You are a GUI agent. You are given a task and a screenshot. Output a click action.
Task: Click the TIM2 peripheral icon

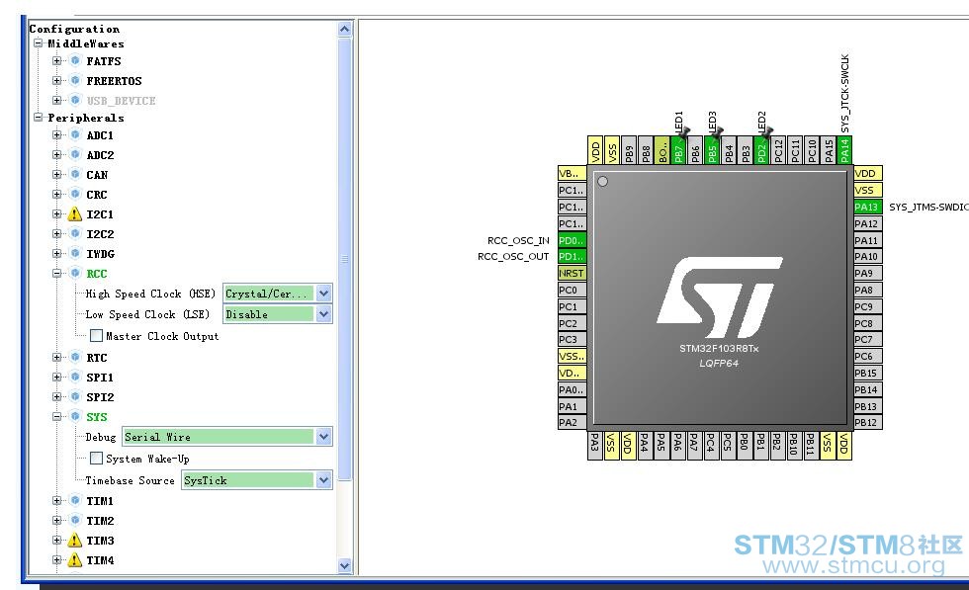pyautogui.click(x=75, y=520)
